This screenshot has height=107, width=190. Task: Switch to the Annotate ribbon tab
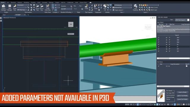45,2
